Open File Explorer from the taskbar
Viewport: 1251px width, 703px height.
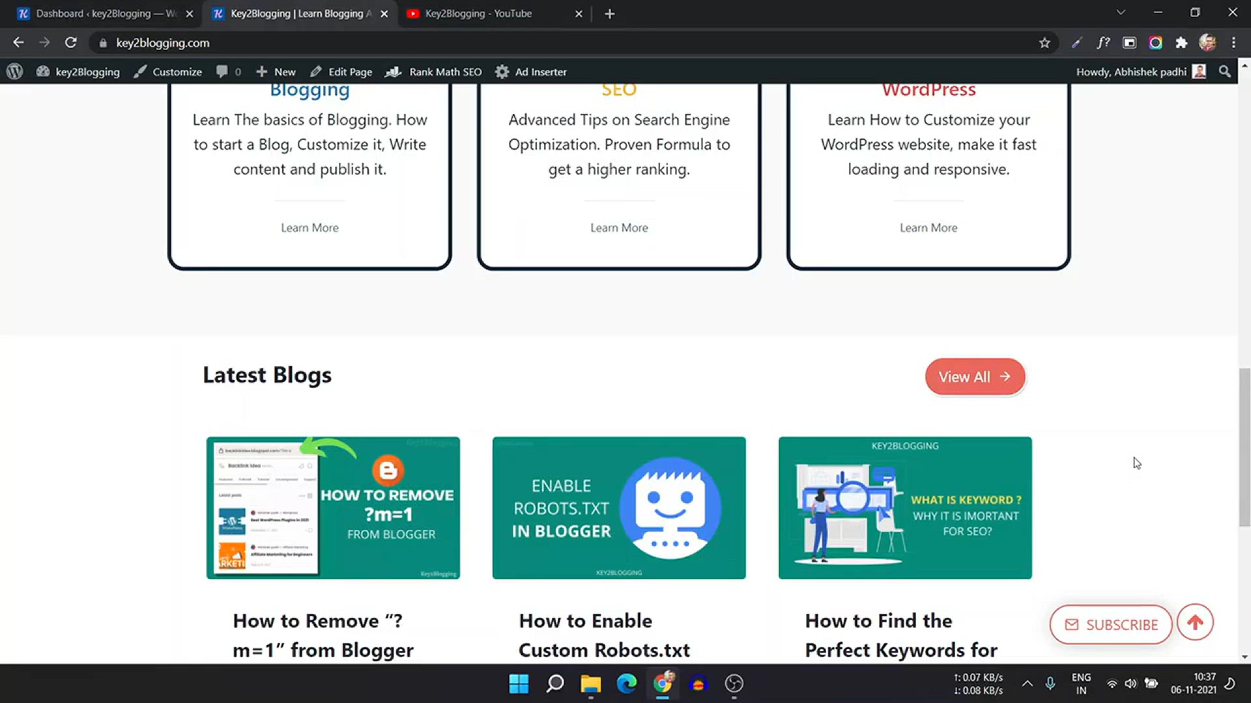click(590, 683)
